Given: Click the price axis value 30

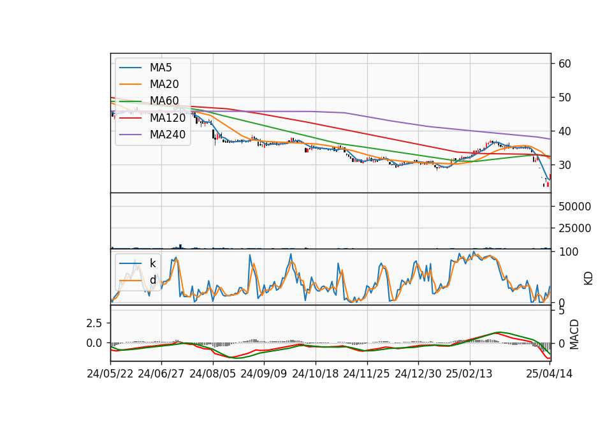Looking at the screenshot, I should [565, 165].
